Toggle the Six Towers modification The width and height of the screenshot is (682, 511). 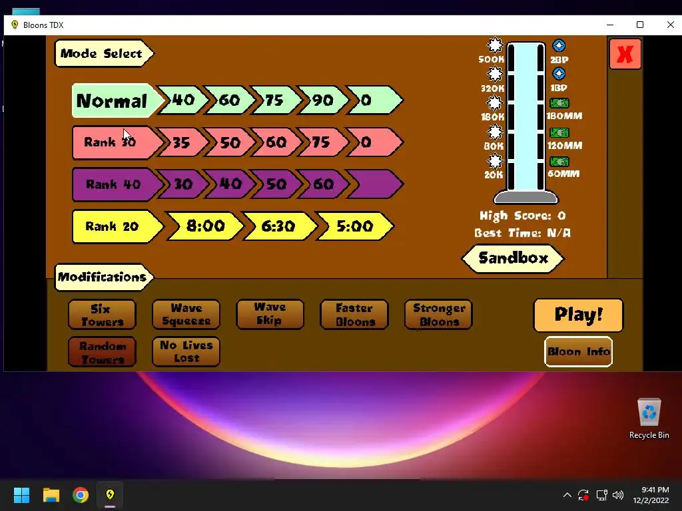coord(102,315)
